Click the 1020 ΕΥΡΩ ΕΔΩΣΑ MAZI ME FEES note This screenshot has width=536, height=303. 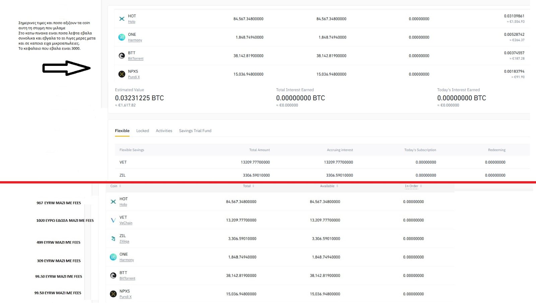[x=65, y=220]
